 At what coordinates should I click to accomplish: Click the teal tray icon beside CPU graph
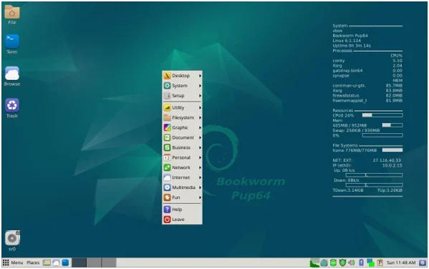(x=324, y=263)
